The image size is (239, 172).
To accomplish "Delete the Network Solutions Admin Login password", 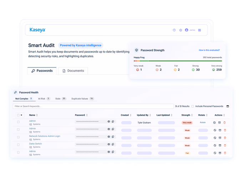I will [x=225, y=138].
